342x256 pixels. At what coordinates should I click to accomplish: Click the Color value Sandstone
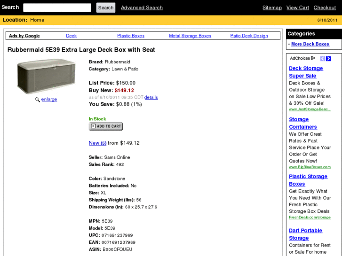[x=114, y=178]
